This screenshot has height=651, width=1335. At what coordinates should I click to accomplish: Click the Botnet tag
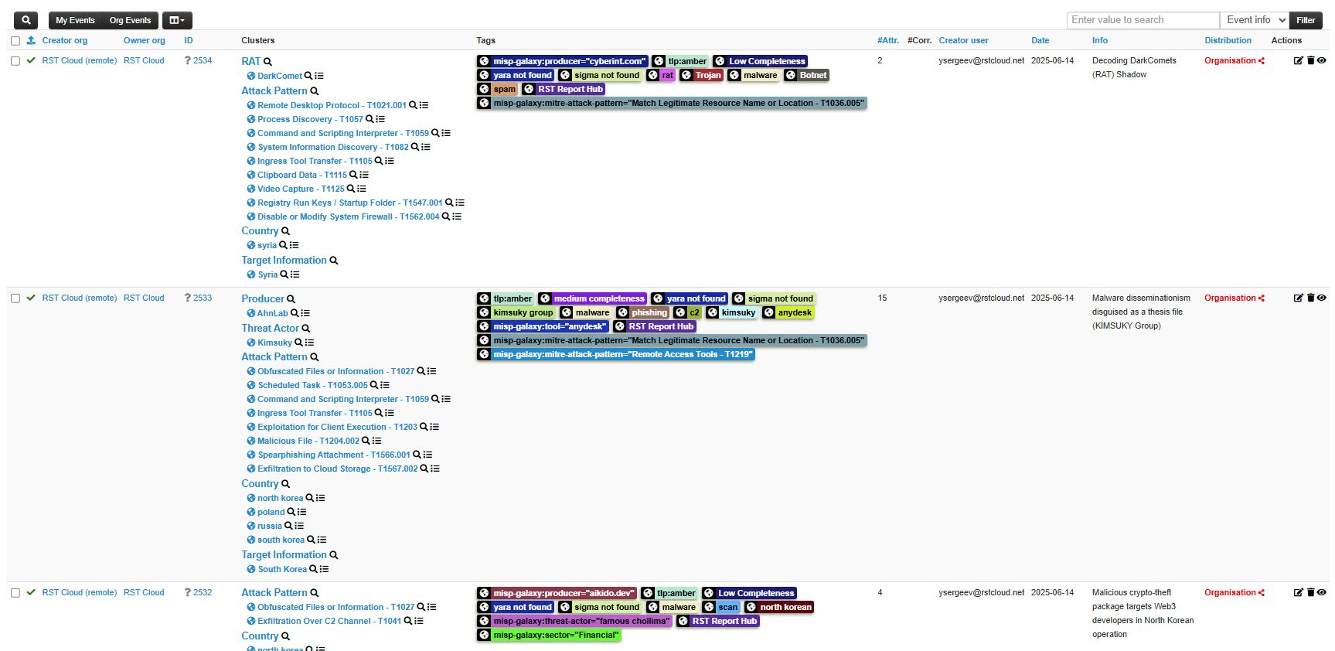812,75
